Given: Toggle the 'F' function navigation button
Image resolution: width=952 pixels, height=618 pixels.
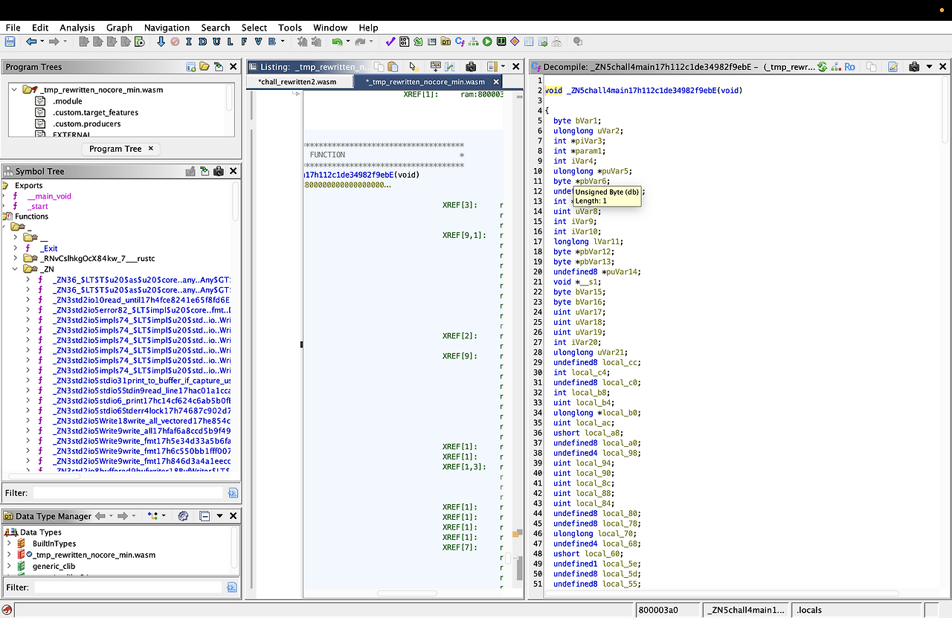Looking at the screenshot, I should click(x=245, y=42).
